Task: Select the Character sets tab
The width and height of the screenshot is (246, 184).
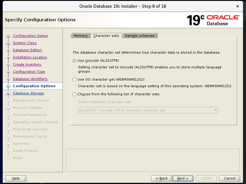Action: tap(106, 36)
